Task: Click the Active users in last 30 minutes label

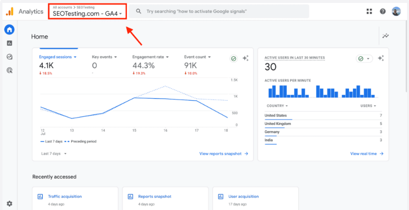Action: pyautogui.click(x=295, y=58)
